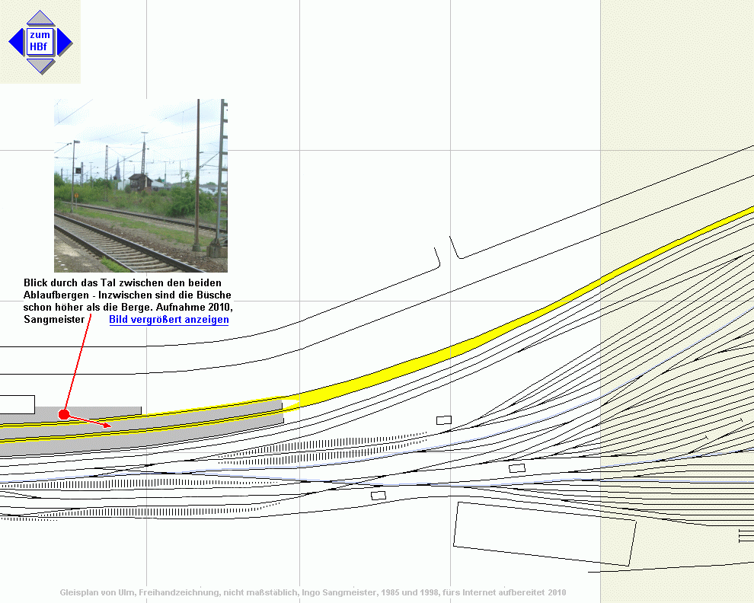Viewport: 754px width, 603px height.
Task: Select the small building below the yellow track
Action: [x=444, y=420]
